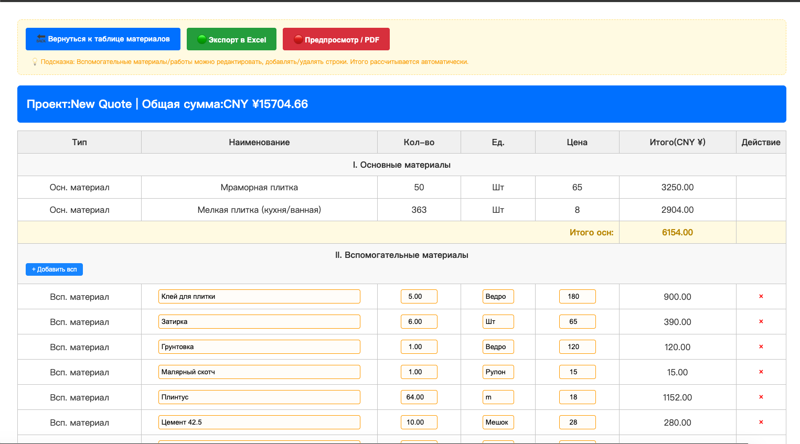The width and height of the screenshot is (800, 444).
Task: Click quantity field of Плинтус
Action: [419, 397]
